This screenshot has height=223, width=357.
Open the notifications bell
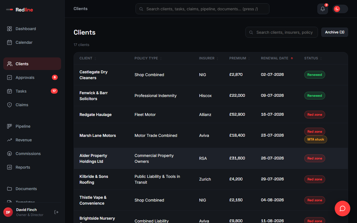pyautogui.click(x=323, y=9)
